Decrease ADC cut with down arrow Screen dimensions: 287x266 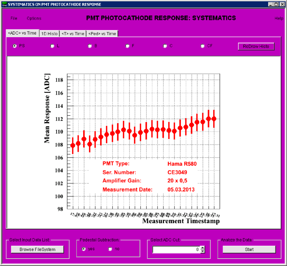pos(203,251)
